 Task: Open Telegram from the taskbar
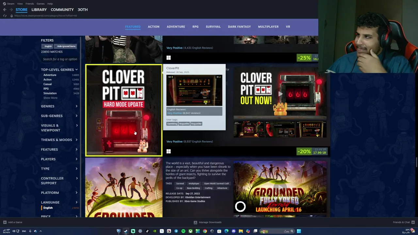(176, 231)
